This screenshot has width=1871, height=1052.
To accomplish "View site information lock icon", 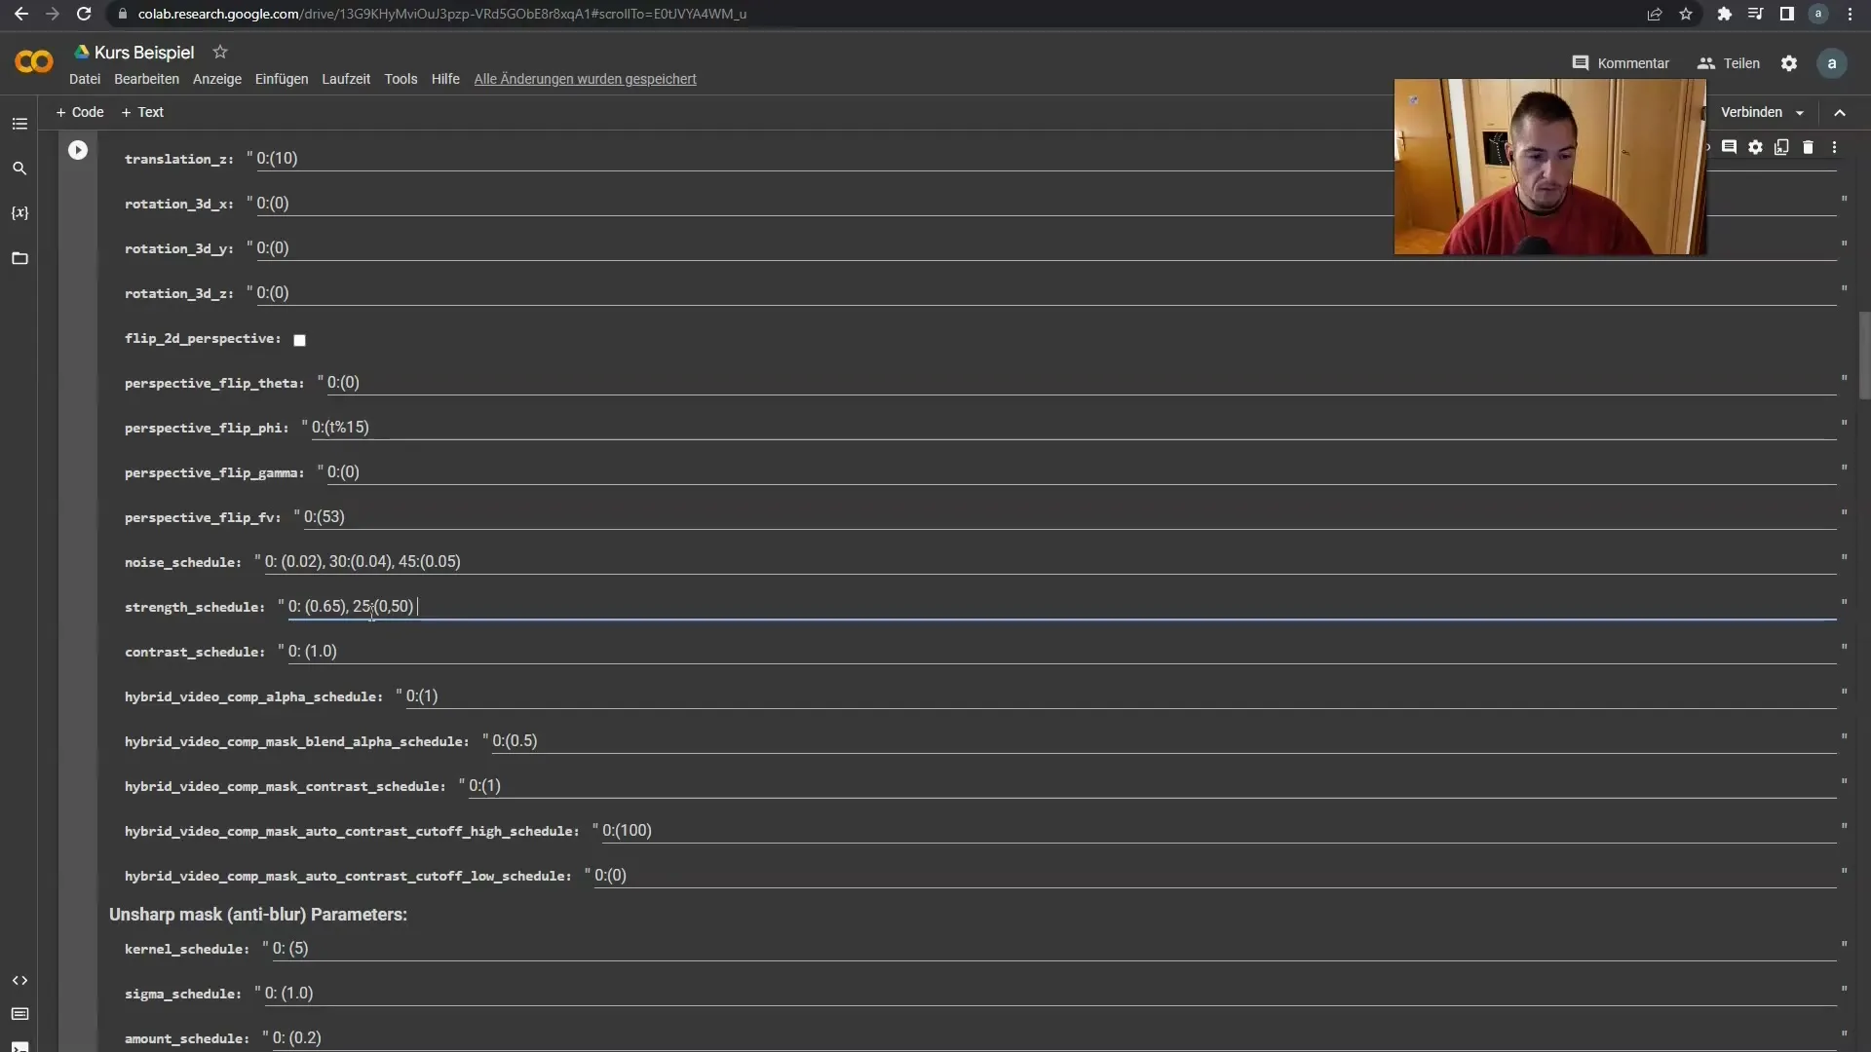I will (122, 14).
